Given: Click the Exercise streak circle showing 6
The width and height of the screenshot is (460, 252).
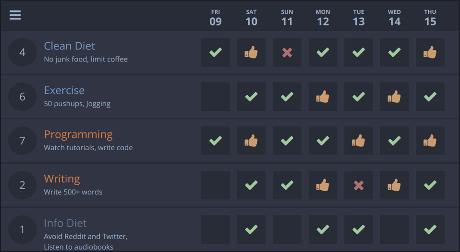Looking at the screenshot, I should (22, 96).
